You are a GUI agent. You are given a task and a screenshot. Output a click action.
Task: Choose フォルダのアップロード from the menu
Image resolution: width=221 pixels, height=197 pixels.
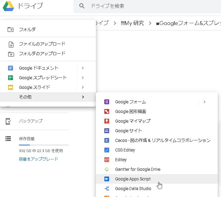click(x=42, y=54)
